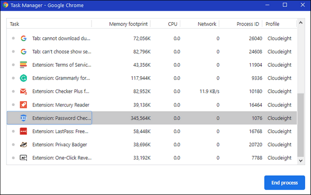
Task: Click process ID 7788
Action: tap(257, 158)
